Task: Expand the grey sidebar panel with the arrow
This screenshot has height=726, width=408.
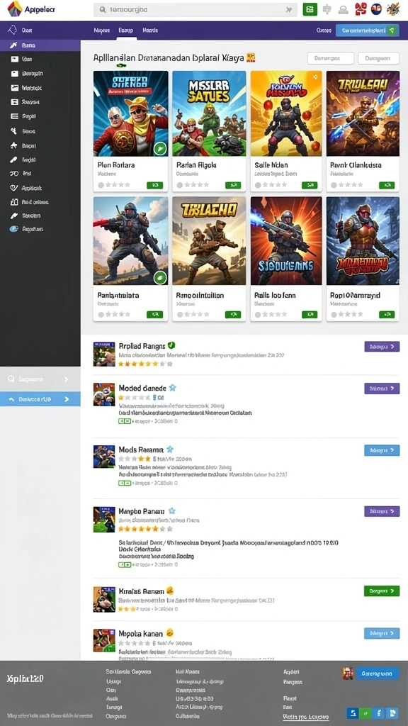Action: tap(40, 379)
